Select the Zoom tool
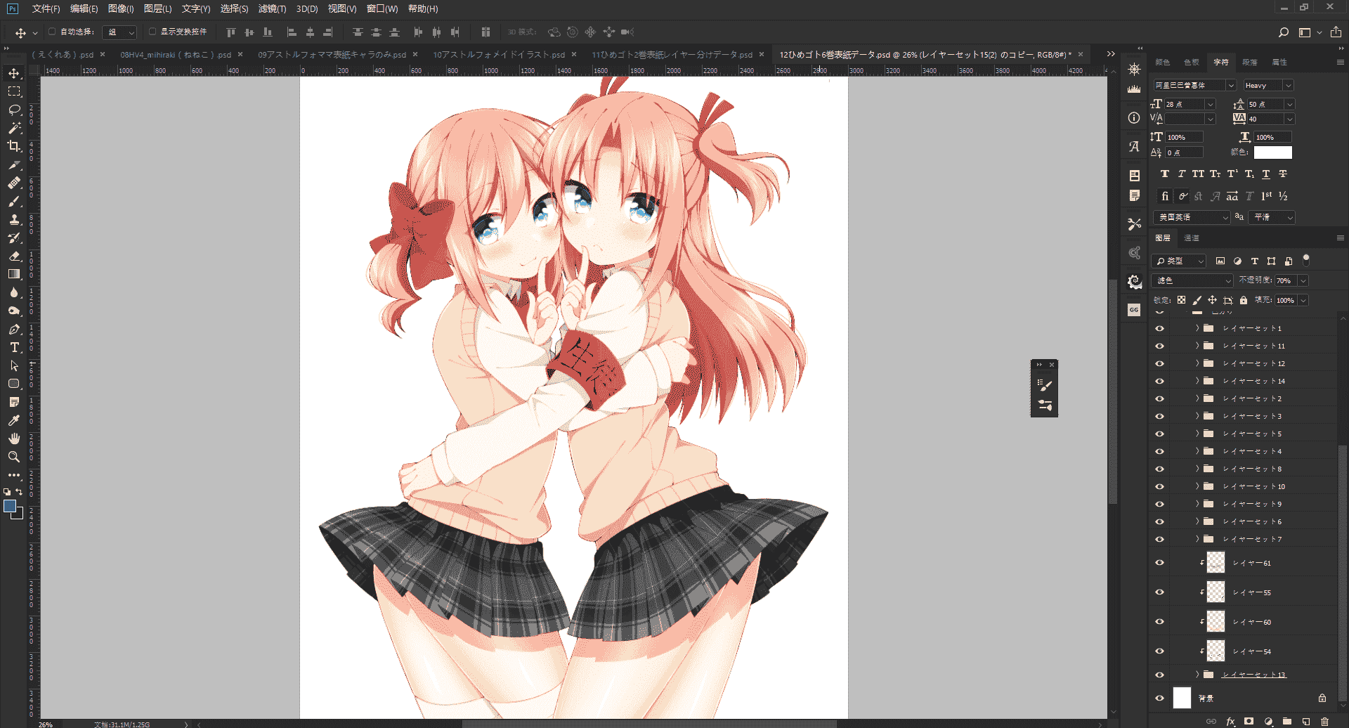Image resolution: width=1349 pixels, height=728 pixels. tap(14, 457)
